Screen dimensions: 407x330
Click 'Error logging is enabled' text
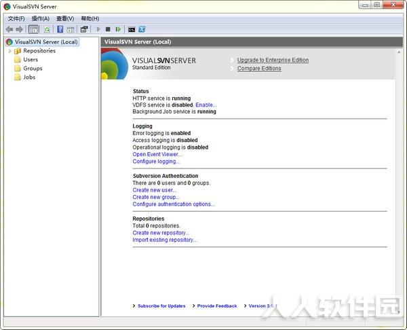161,133
